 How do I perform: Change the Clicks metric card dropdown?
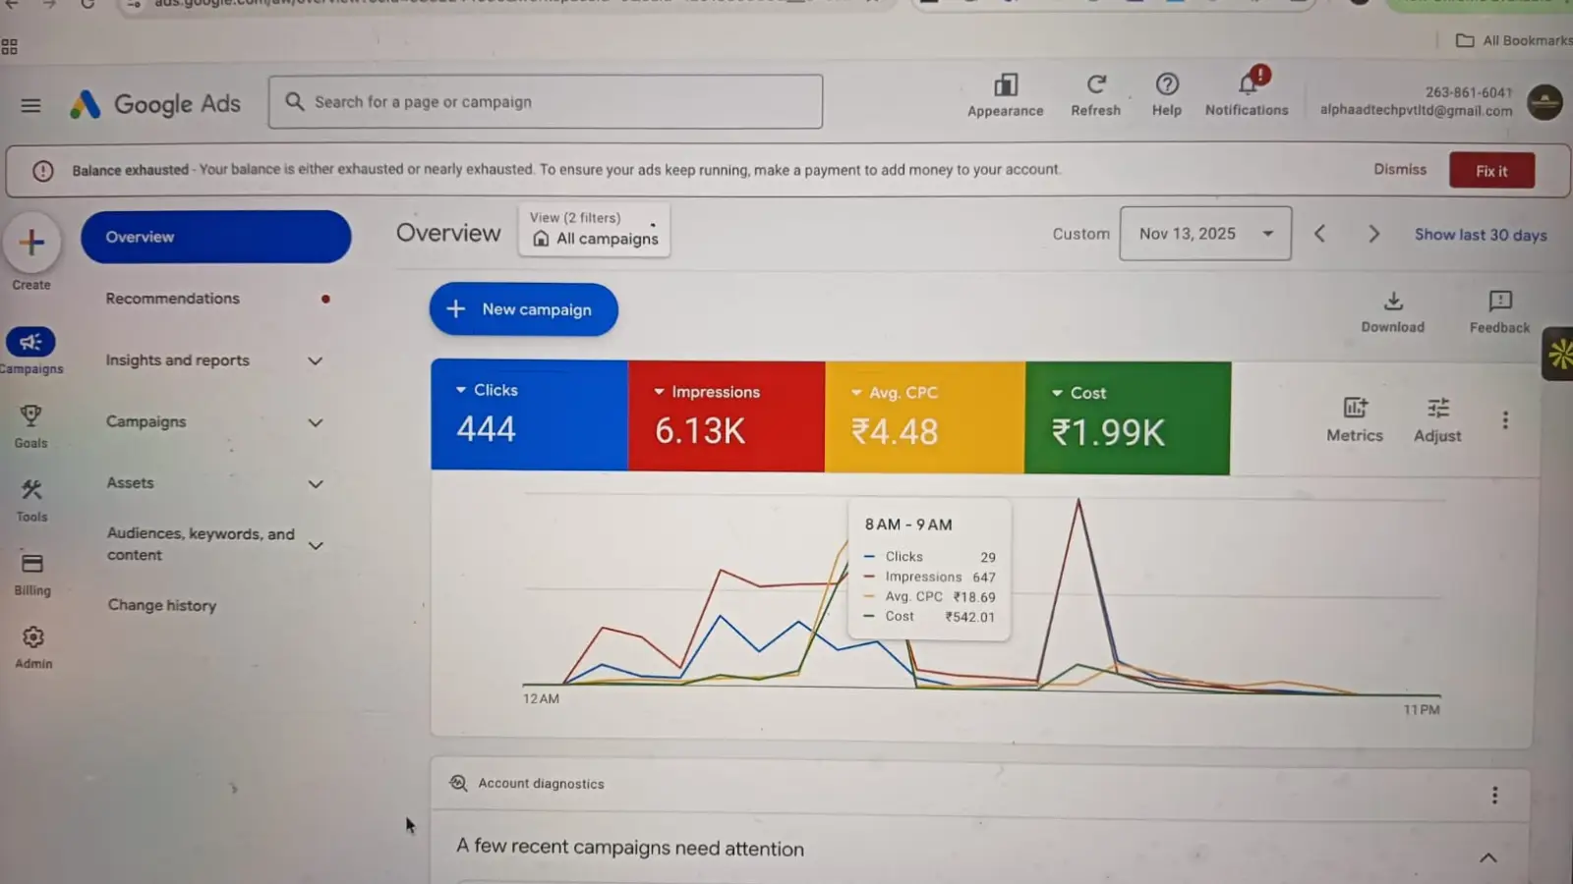click(x=461, y=390)
